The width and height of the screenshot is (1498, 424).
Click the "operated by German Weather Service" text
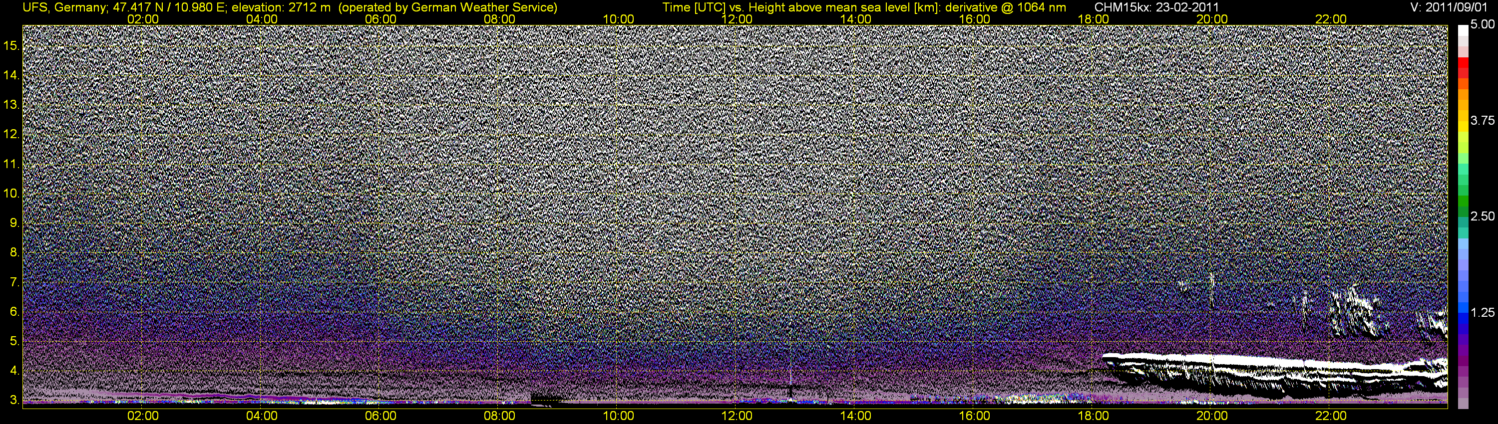(448, 7)
